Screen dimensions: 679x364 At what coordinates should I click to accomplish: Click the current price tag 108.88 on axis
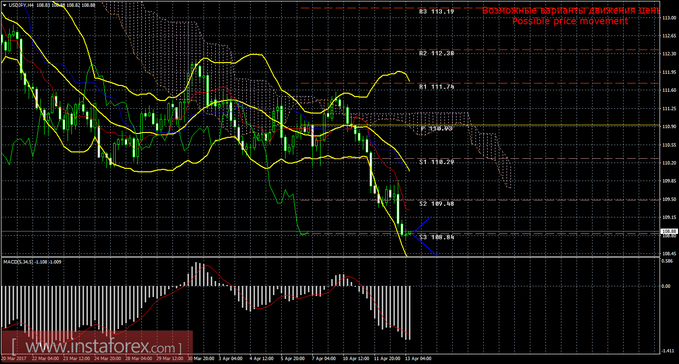(x=668, y=231)
